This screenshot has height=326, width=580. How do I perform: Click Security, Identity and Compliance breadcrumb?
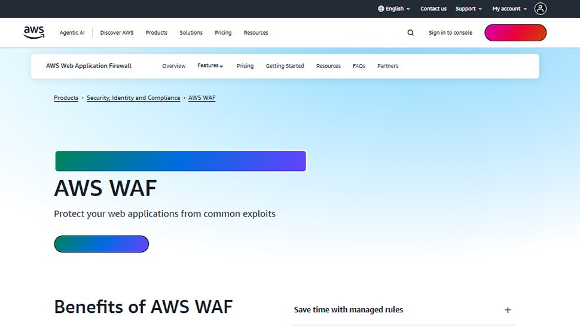133,98
